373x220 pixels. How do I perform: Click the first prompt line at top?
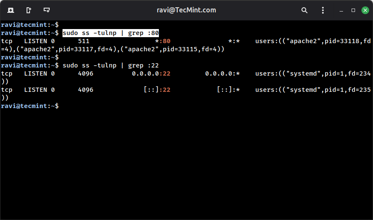(30, 25)
